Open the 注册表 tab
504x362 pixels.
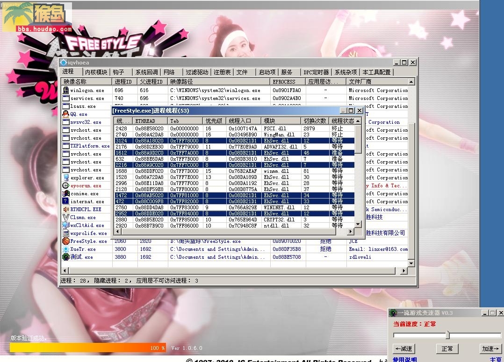tap(222, 72)
